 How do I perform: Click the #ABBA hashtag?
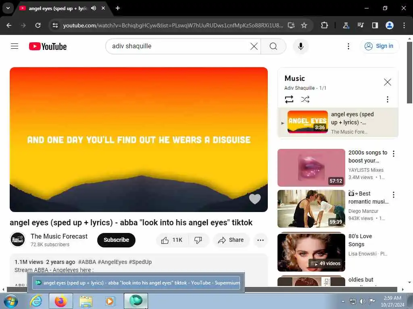(87, 262)
